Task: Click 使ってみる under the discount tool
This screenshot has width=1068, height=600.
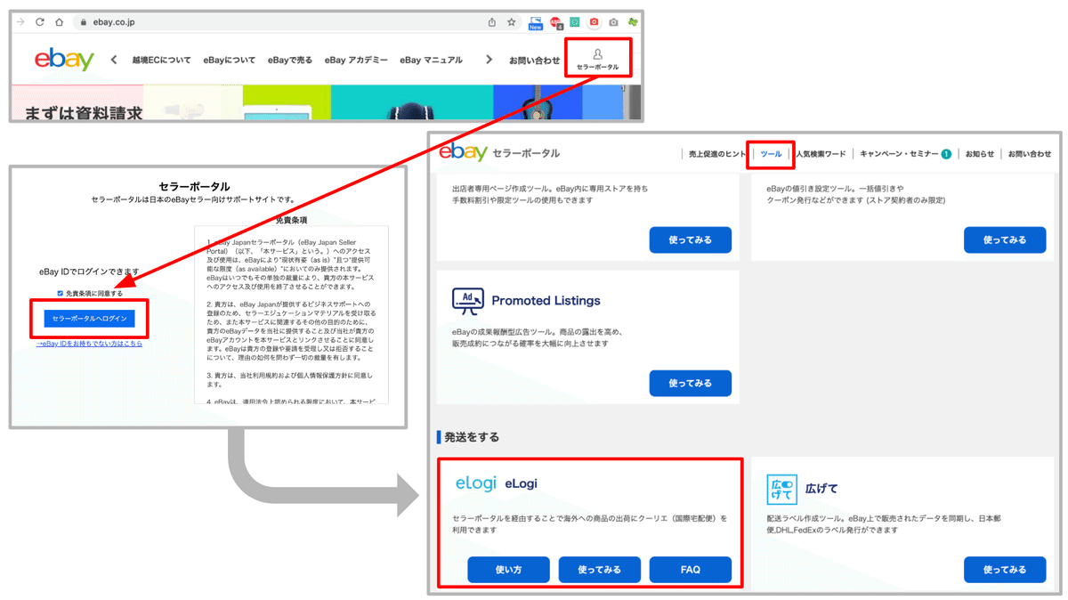Action: pyautogui.click(x=1005, y=240)
